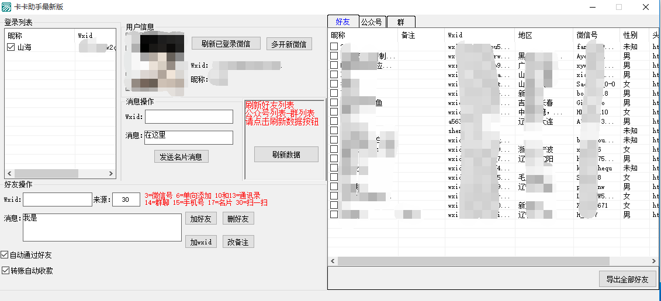This screenshot has width=661, height=301.
Task: Click the 备注 column header
Action: point(421,36)
